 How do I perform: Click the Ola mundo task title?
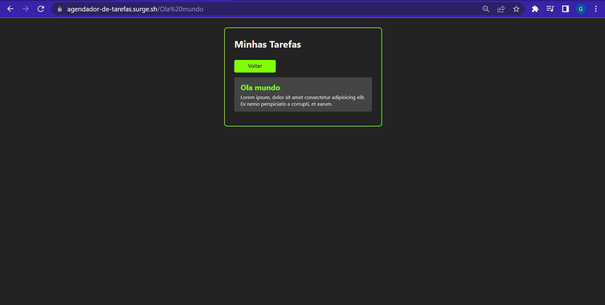coord(260,88)
